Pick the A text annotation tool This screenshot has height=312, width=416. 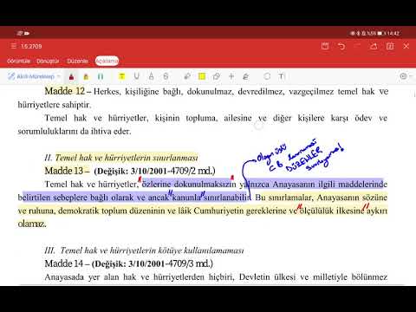coord(151,76)
